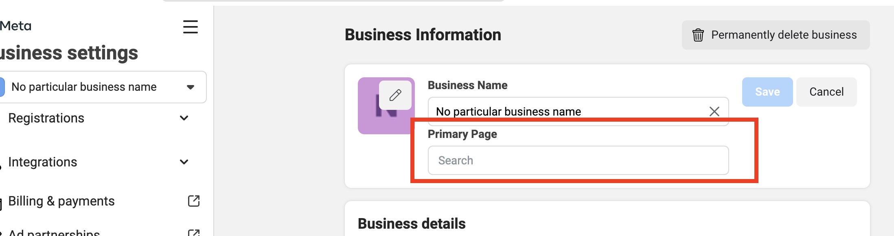
Task: Click the Primary Page search field
Action: tap(578, 160)
